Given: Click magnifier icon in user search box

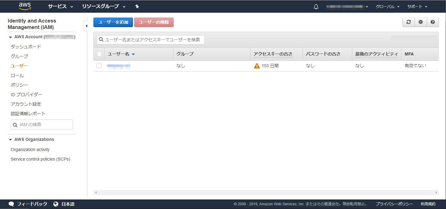Looking at the screenshot, I should click(x=101, y=40).
